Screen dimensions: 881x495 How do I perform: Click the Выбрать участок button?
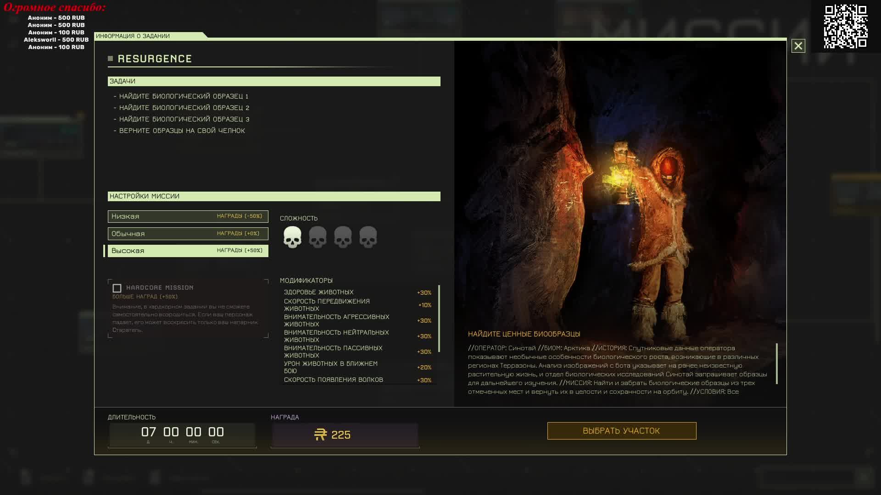coord(622,431)
